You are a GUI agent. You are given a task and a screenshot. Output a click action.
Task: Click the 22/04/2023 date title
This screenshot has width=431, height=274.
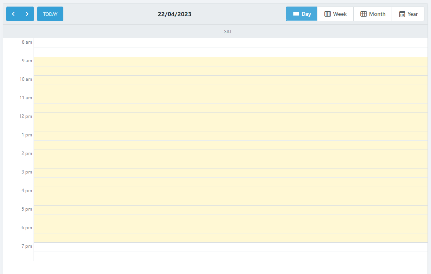point(175,14)
